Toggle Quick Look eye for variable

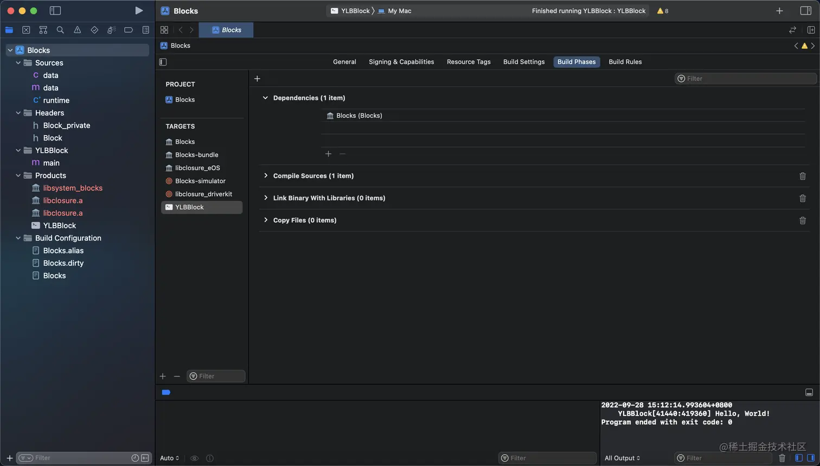pyautogui.click(x=194, y=458)
